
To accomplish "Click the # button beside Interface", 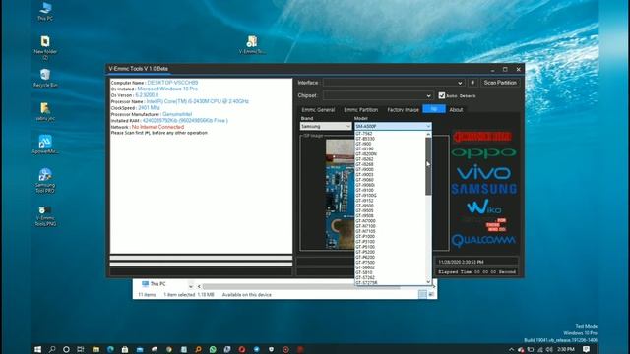I will click(472, 83).
